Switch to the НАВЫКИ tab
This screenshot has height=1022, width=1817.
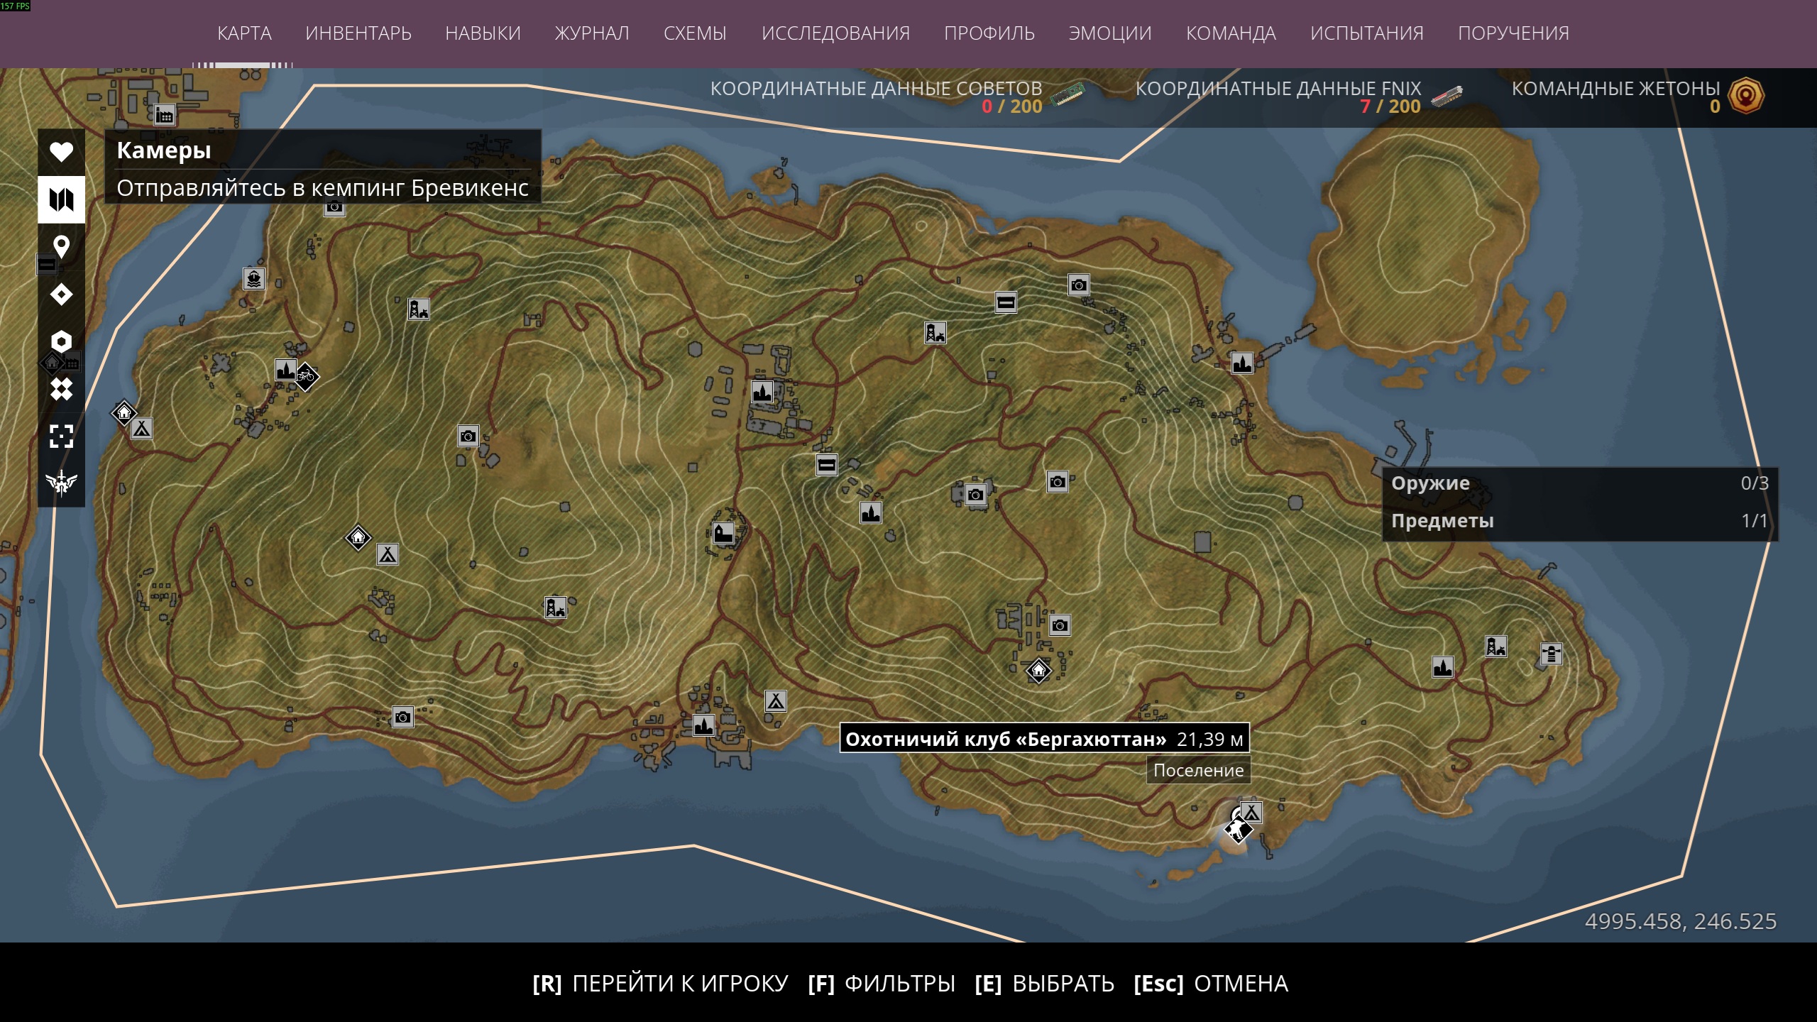tap(483, 33)
